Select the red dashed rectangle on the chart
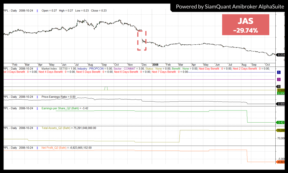288x173 pixels. (142, 40)
